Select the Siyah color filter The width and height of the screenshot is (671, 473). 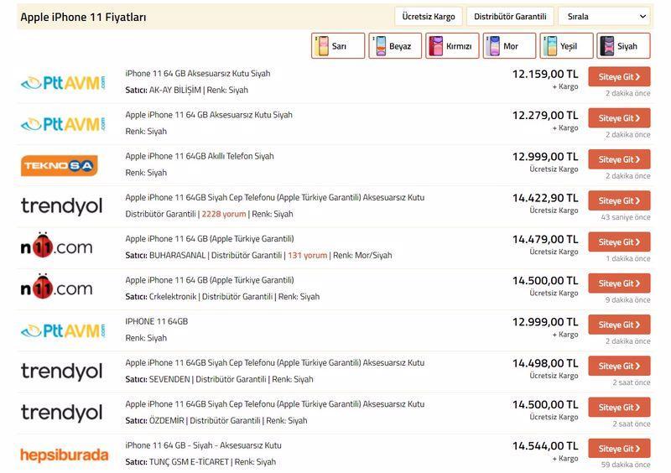pyautogui.click(x=623, y=46)
